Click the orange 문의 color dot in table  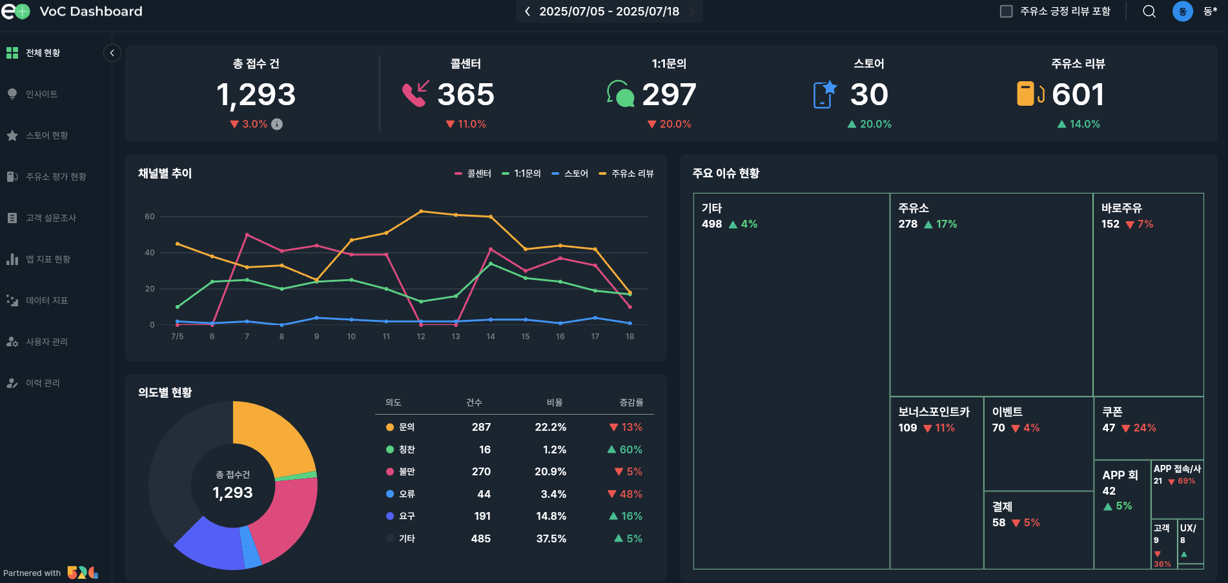(x=390, y=427)
